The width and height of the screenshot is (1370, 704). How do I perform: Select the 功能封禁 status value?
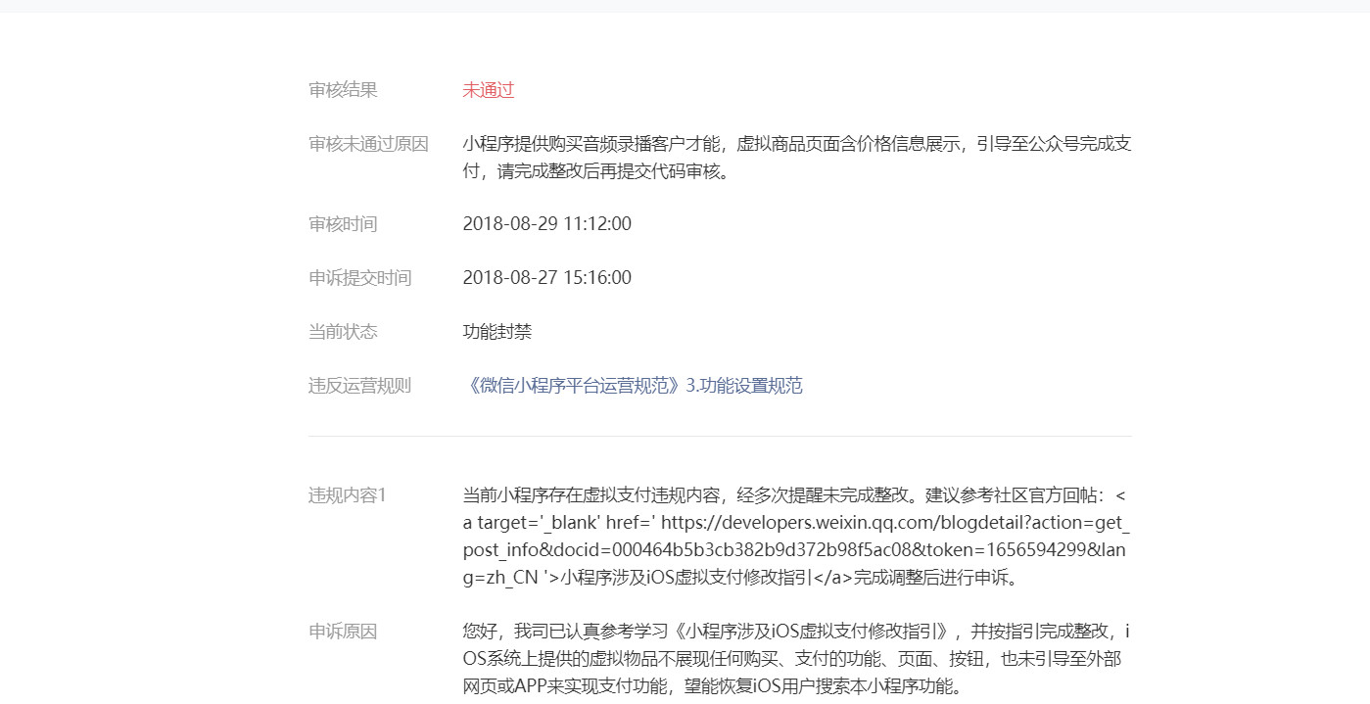click(x=497, y=332)
